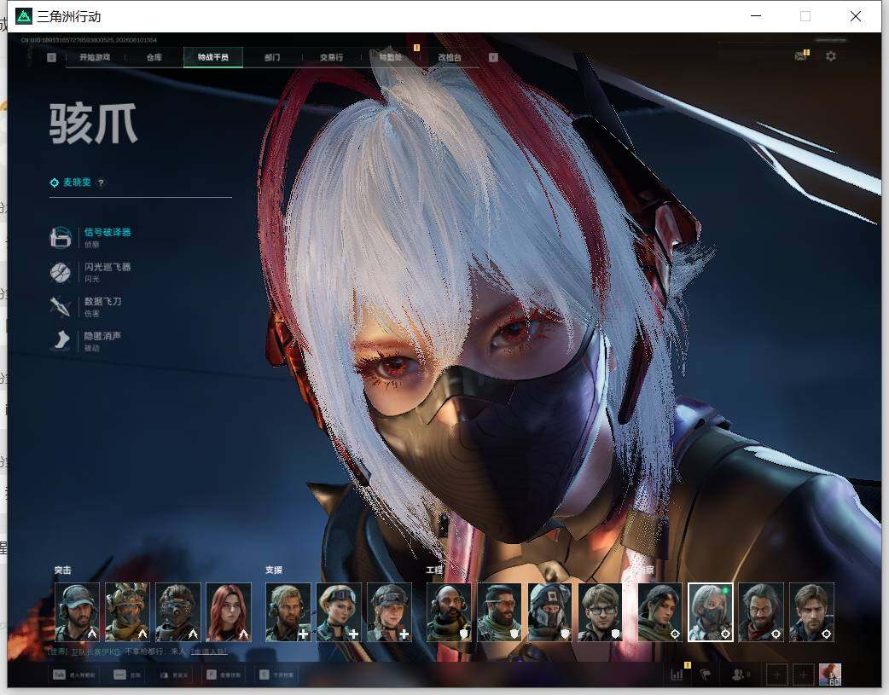Minimize the 三角洲行动 window
The width and height of the screenshot is (889, 695).
pos(756,16)
